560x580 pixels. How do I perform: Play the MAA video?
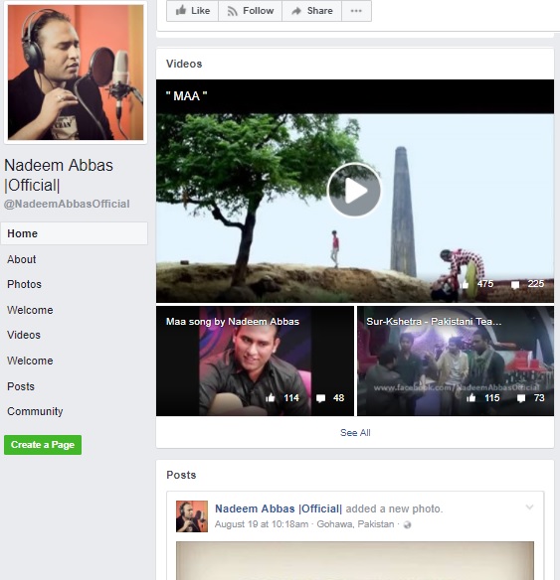tap(354, 190)
